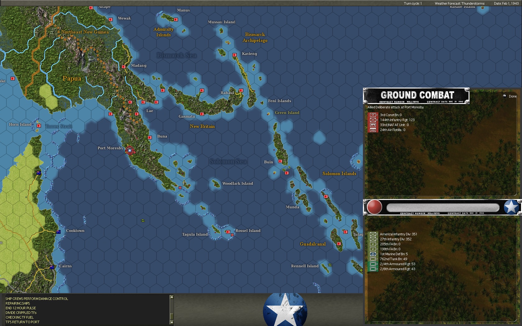Select the 24th Air Flotilla HQ icon
The width and height of the screenshot is (522, 326).
tap(373, 130)
